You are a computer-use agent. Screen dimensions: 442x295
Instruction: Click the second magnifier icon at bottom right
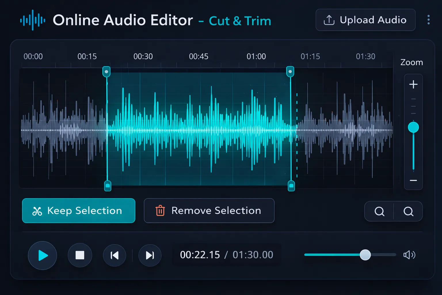tap(408, 211)
